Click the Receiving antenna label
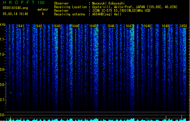 [69, 14]
